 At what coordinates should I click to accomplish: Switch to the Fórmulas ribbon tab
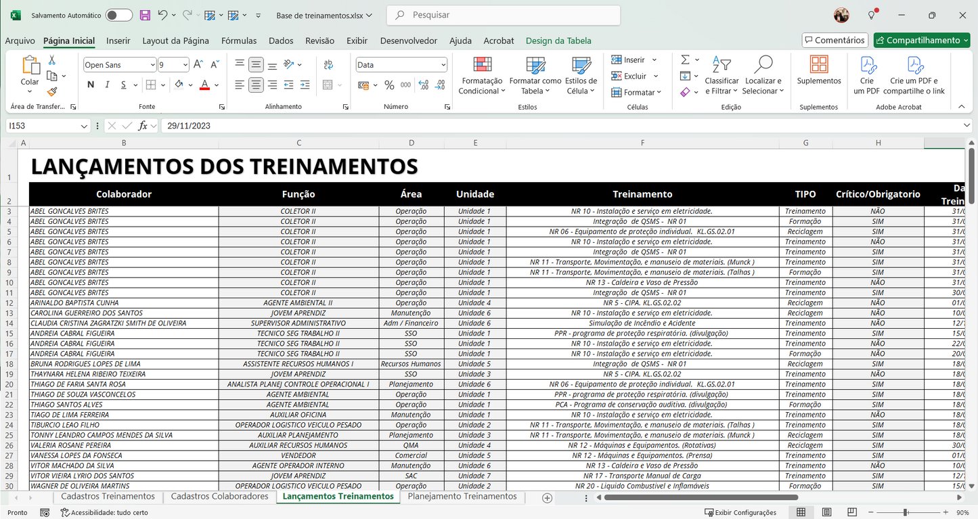(x=238, y=41)
